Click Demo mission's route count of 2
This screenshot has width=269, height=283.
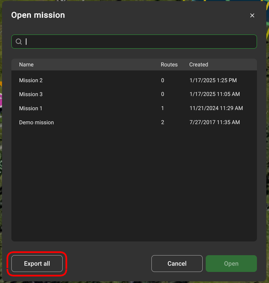[163, 123]
